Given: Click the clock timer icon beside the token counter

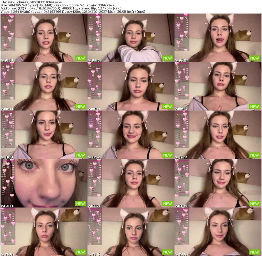Looking at the screenshot, I should 7,18.
